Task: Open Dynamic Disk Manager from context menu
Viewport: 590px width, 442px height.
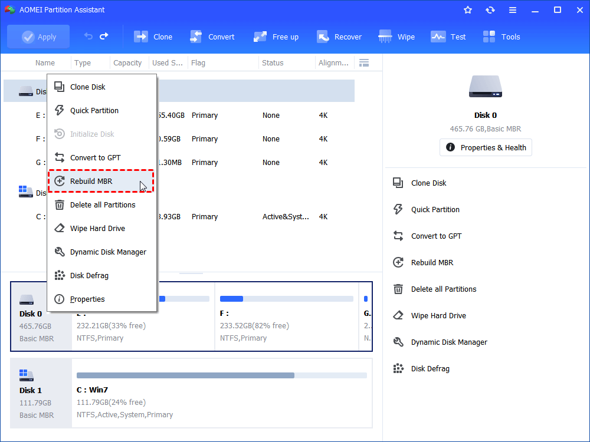Action: (x=101, y=252)
